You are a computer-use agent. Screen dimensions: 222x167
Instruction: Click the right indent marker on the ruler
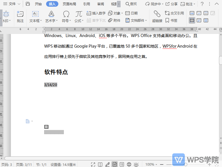(x=197, y=30)
